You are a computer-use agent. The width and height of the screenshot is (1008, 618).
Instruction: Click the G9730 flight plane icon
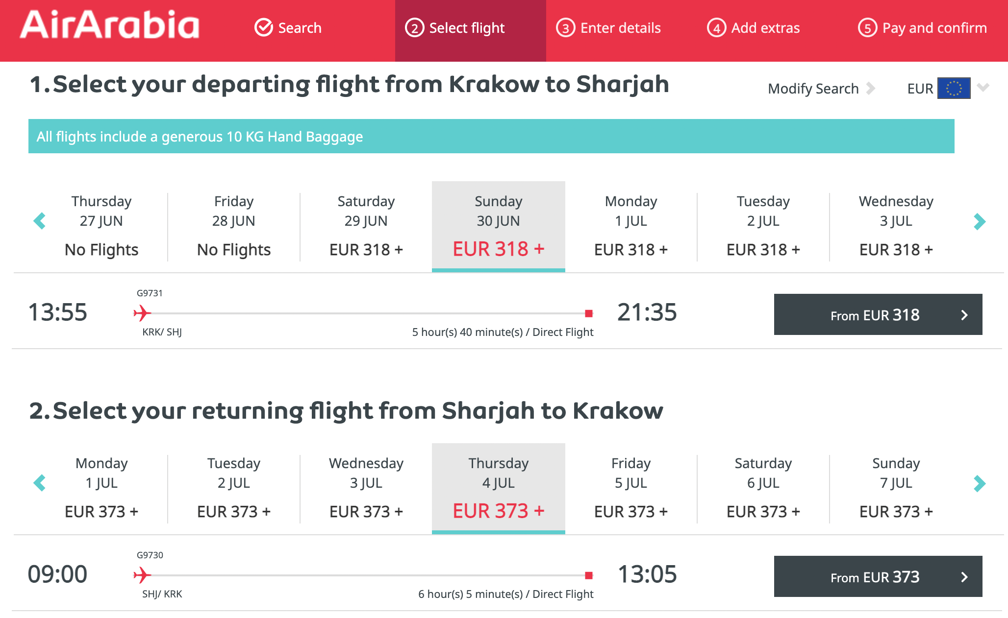pyautogui.click(x=142, y=575)
